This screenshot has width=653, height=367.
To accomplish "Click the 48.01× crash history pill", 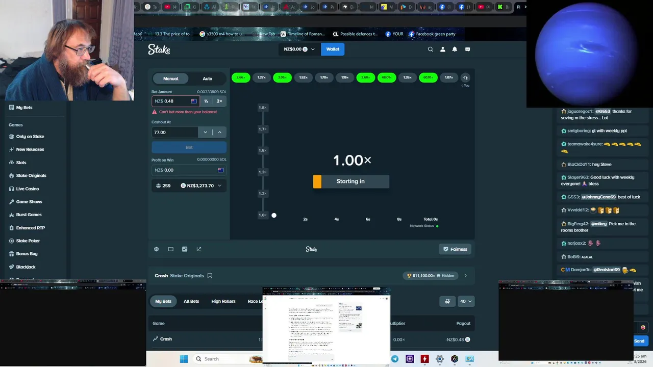I will click(x=386, y=77).
